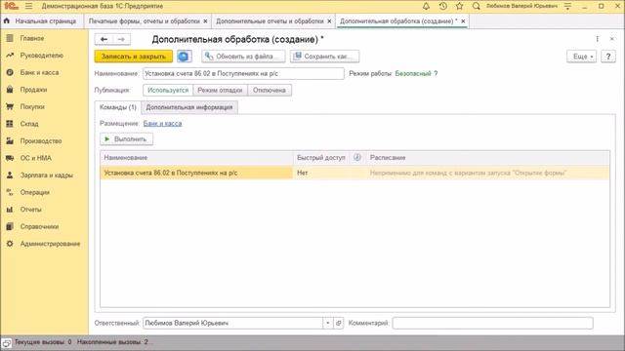The height and width of the screenshot is (351, 625).
Task: Expand the Ответственный dropdown arrow
Action: coord(328,323)
